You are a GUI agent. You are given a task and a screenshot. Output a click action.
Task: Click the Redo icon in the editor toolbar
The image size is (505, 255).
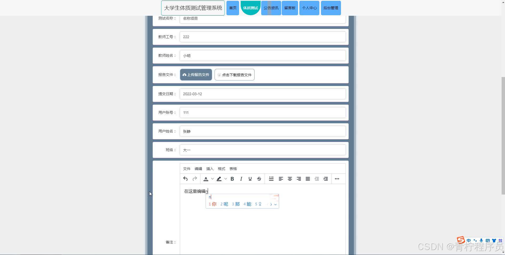(195, 178)
